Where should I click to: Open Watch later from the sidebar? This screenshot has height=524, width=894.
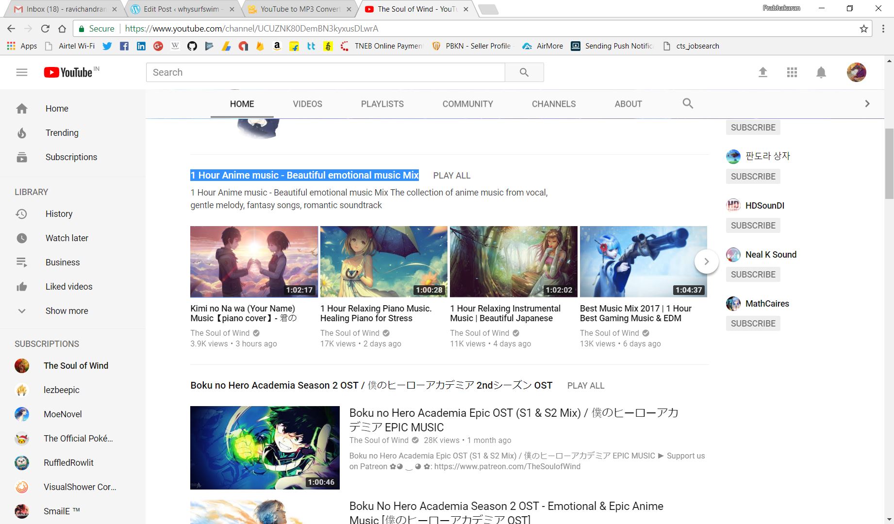coord(66,238)
